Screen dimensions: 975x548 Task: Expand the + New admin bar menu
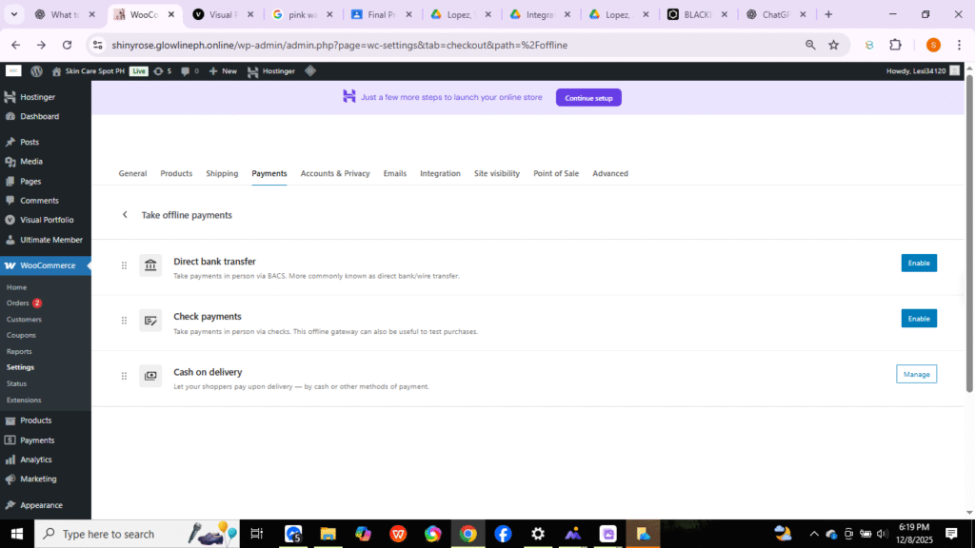[x=223, y=71]
